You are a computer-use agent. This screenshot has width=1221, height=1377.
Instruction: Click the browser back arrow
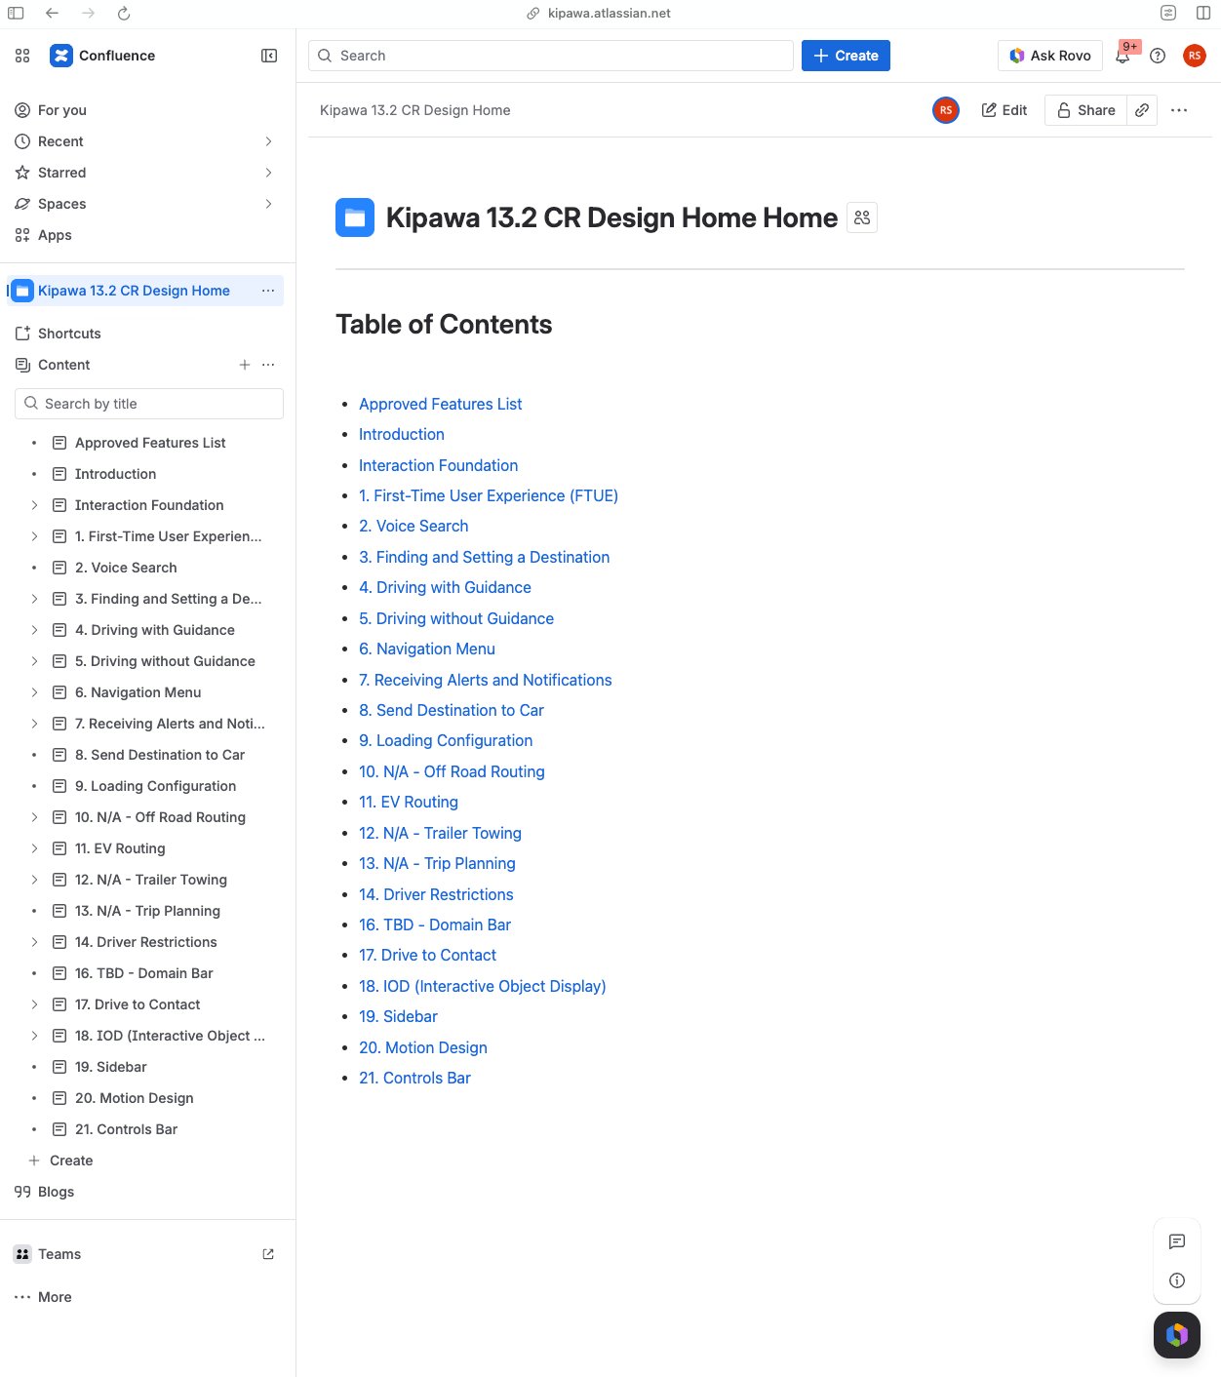pyautogui.click(x=52, y=14)
